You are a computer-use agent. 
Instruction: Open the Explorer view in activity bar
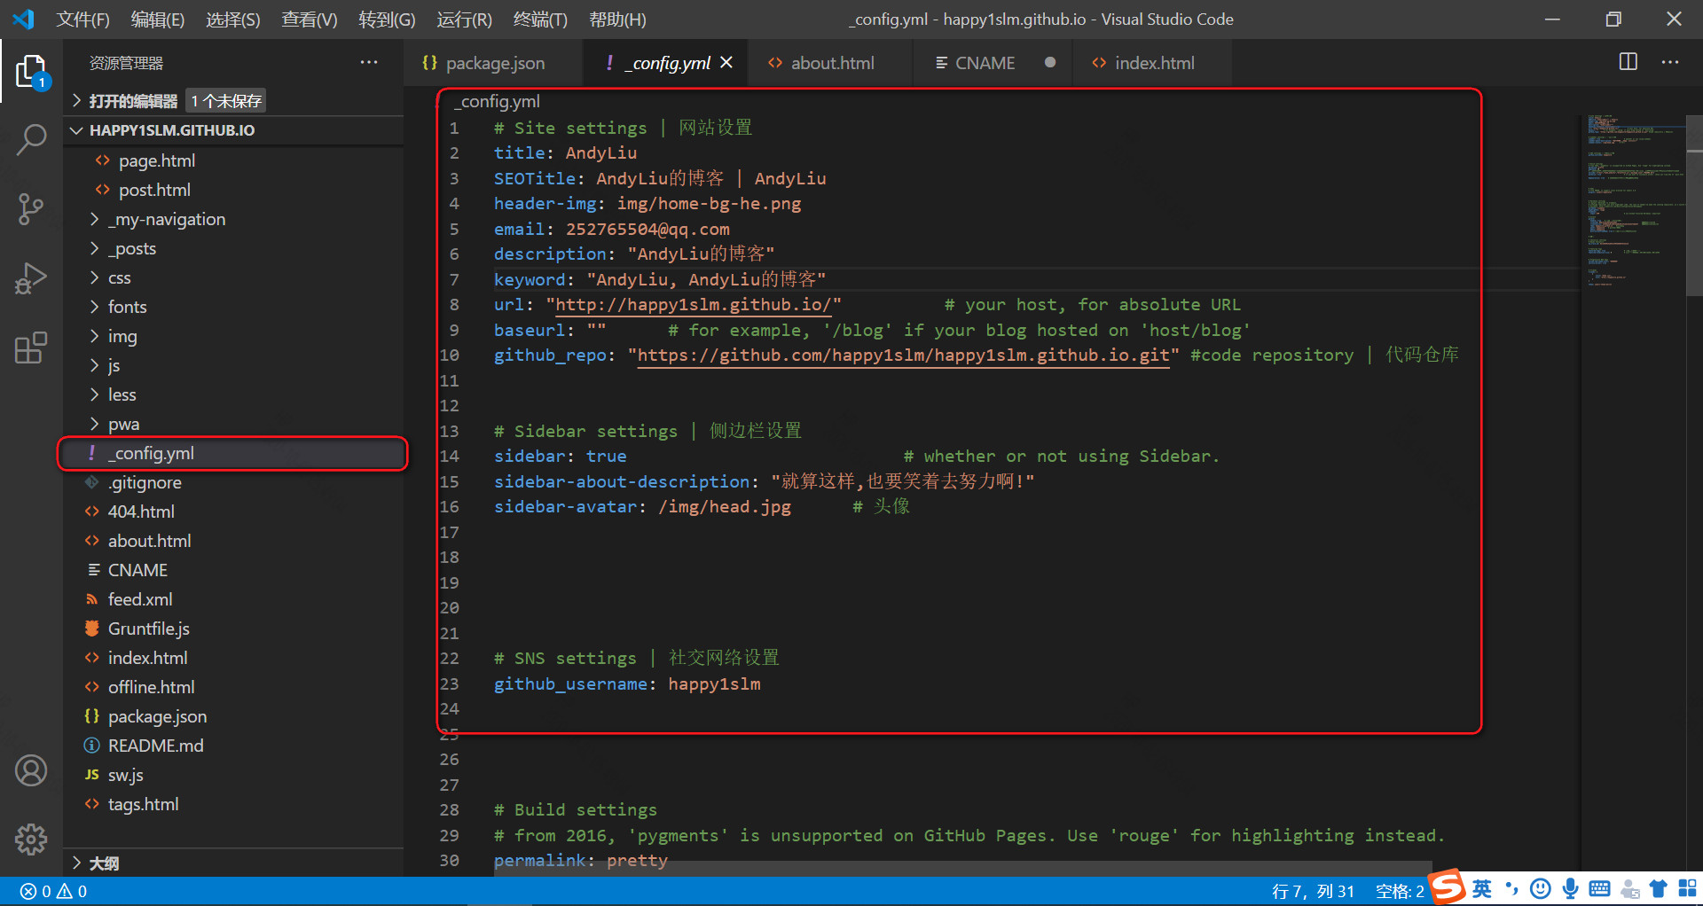click(x=31, y=71)
